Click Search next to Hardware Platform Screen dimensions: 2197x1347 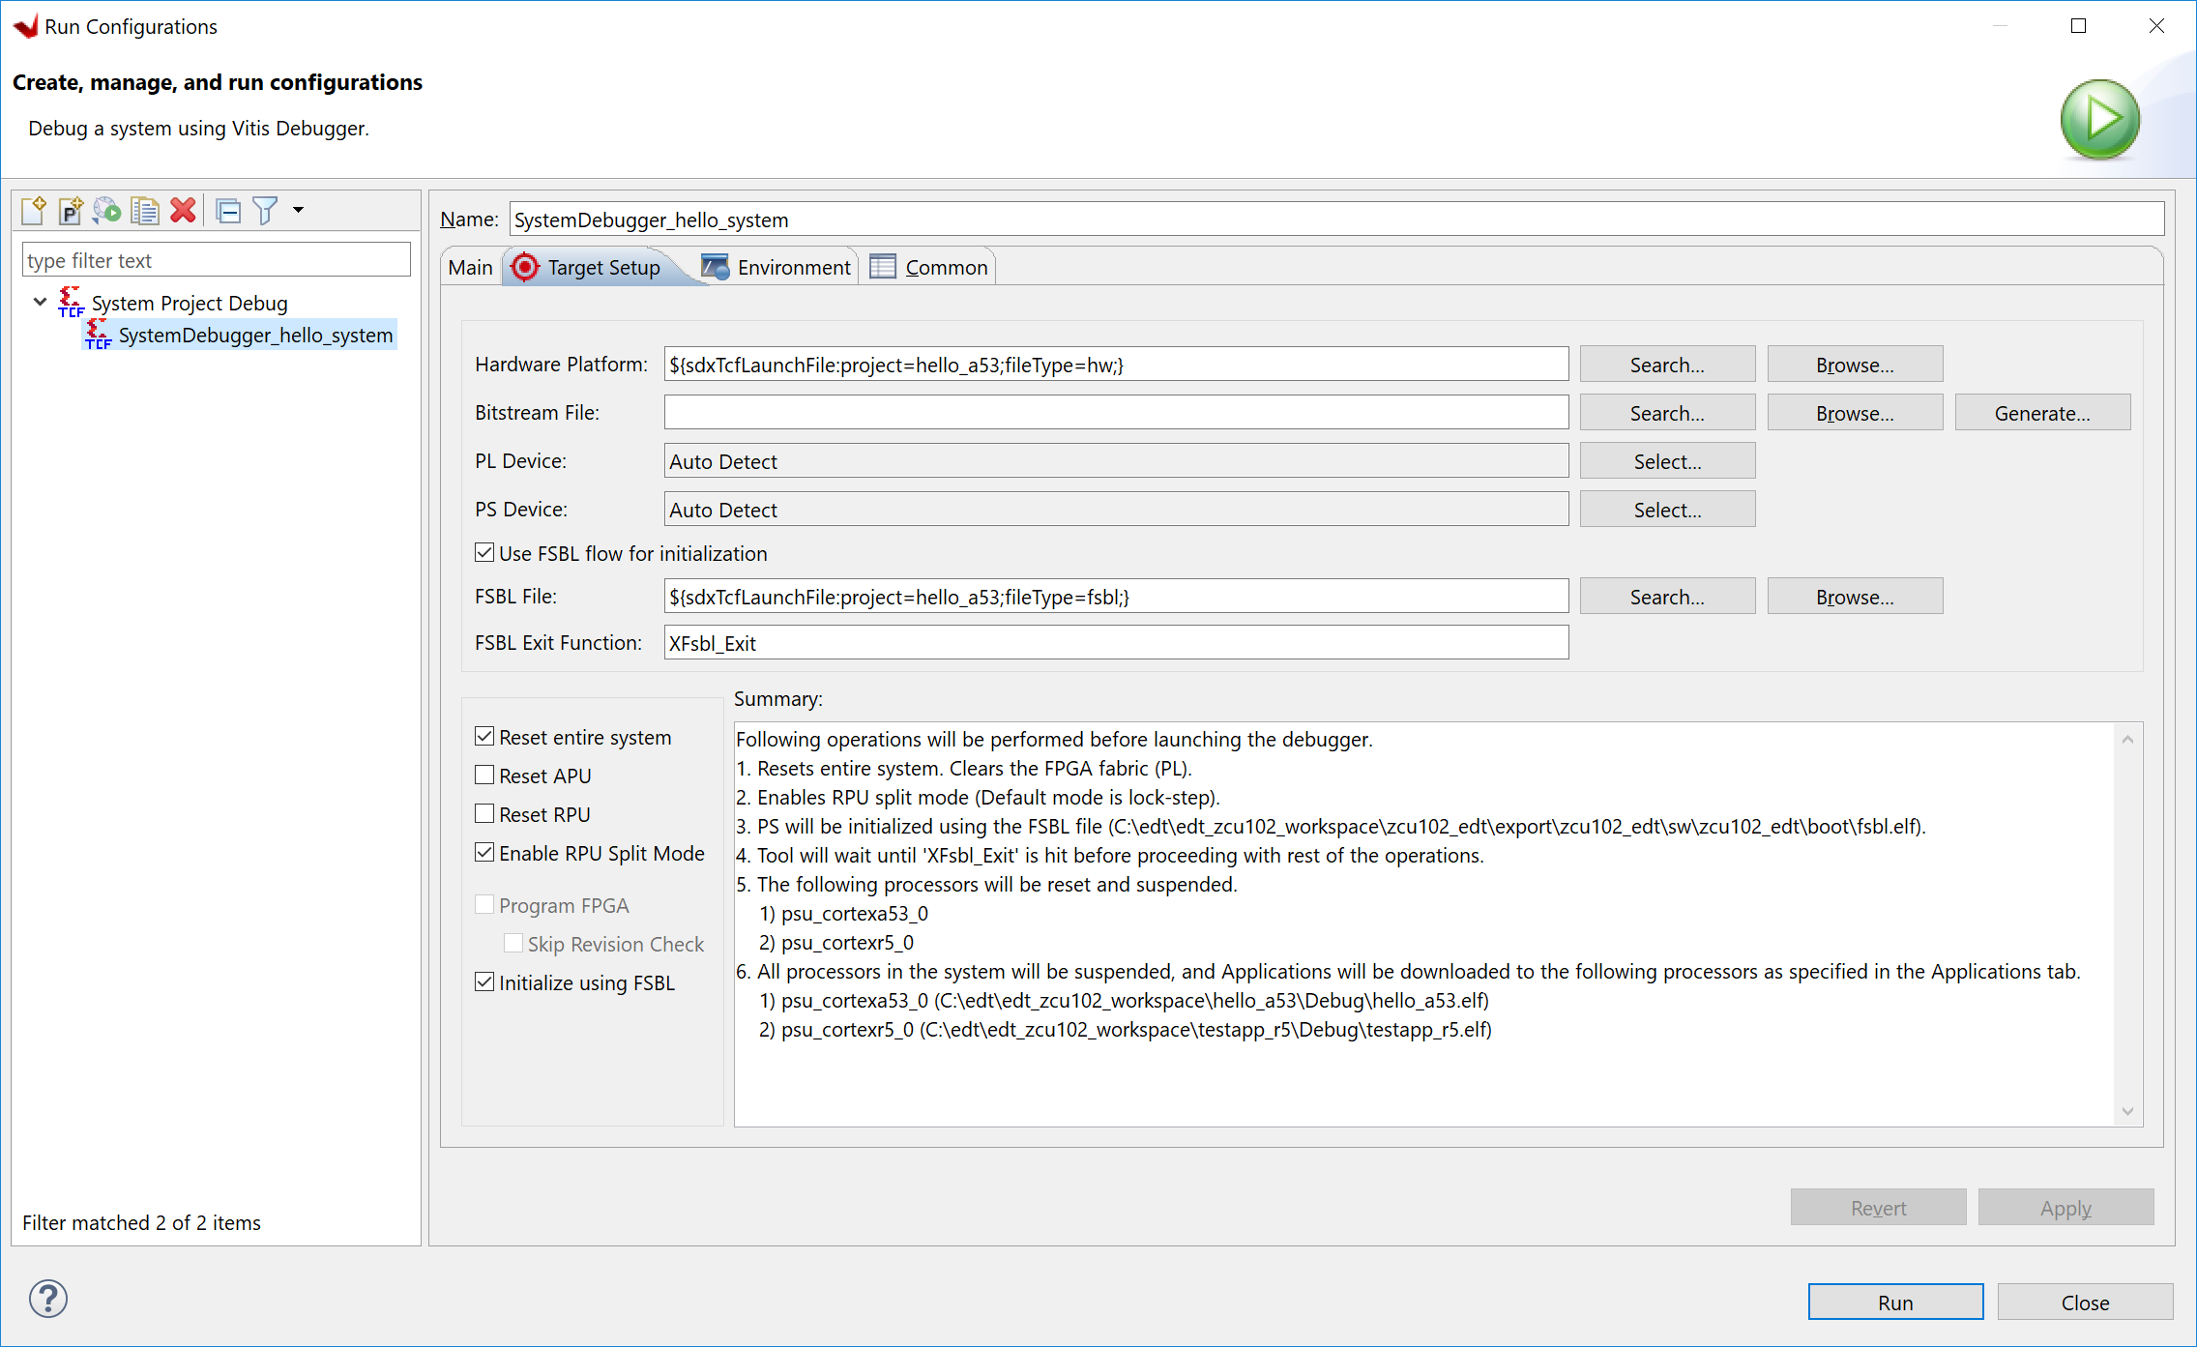[1667, 365]
